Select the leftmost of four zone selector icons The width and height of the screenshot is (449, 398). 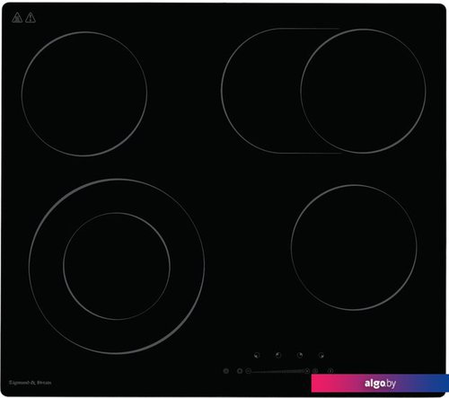pyautogui.click(x=257, y=355)
